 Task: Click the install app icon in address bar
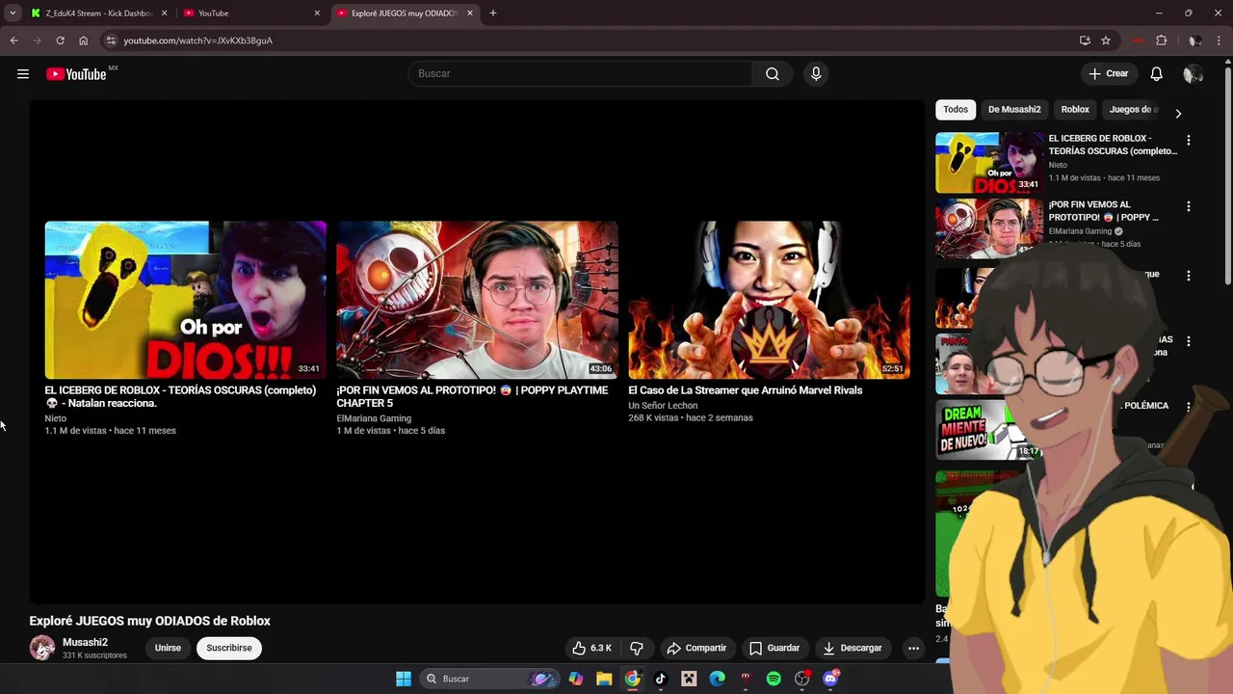pos(1085,40)
